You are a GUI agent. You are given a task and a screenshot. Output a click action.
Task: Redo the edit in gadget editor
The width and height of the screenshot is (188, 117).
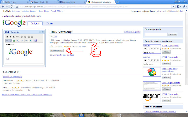(22, 41)
